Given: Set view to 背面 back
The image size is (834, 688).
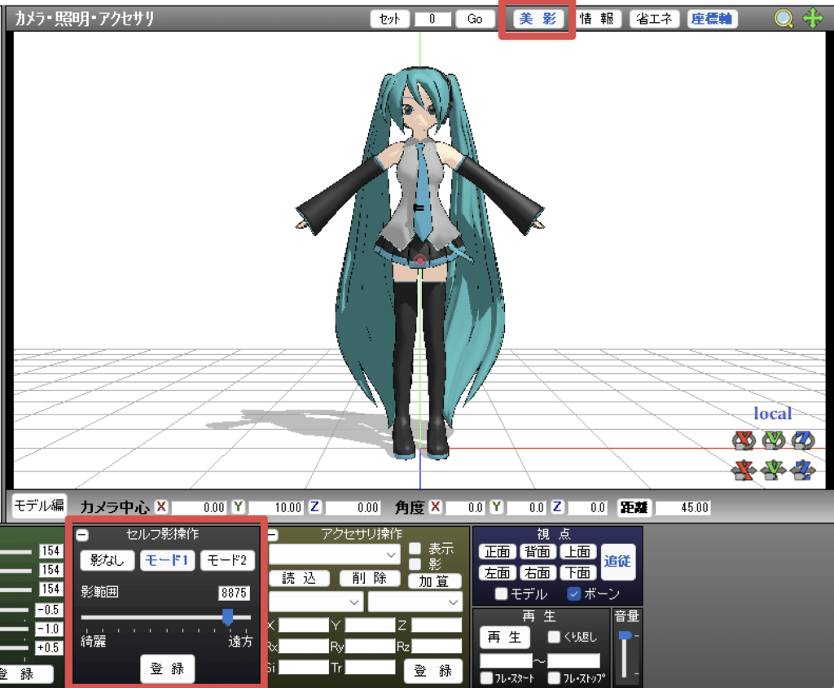Looking at the screenshot, I should (538, 552).
